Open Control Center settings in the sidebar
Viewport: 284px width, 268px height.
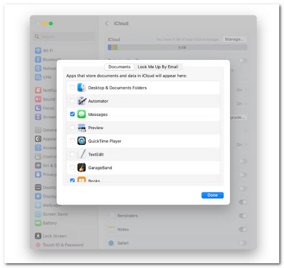tap(45, 157)
